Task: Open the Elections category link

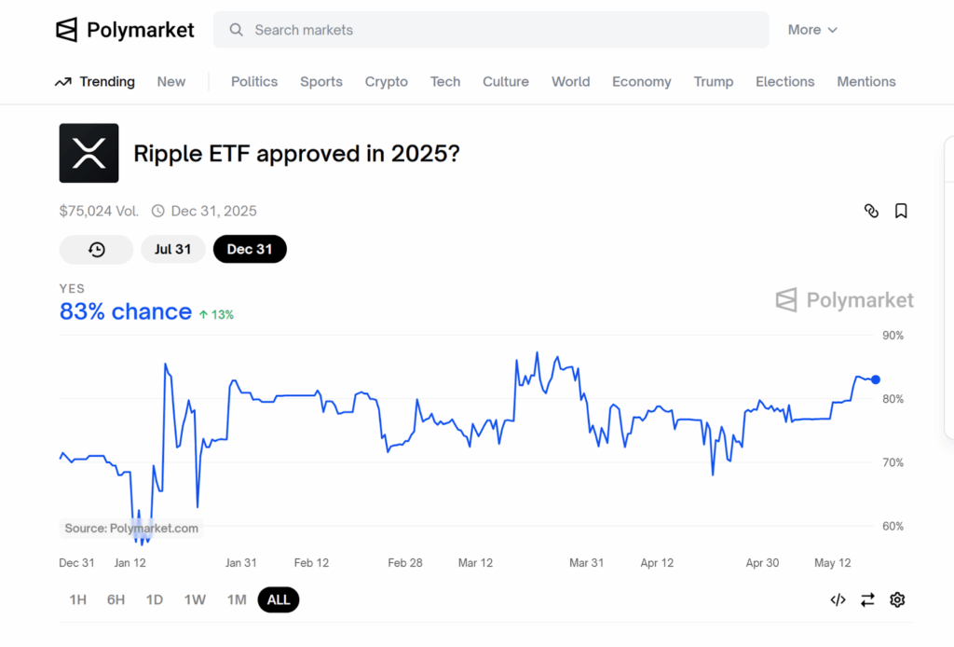Action: 784,82
